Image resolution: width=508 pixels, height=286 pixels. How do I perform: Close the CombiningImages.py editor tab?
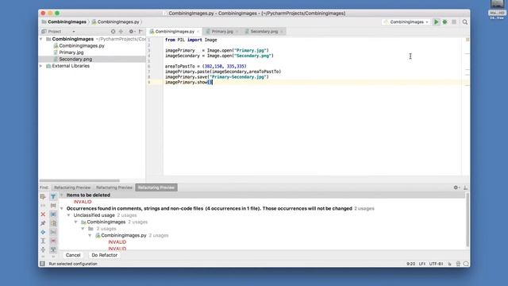click(x=198, y=32)
